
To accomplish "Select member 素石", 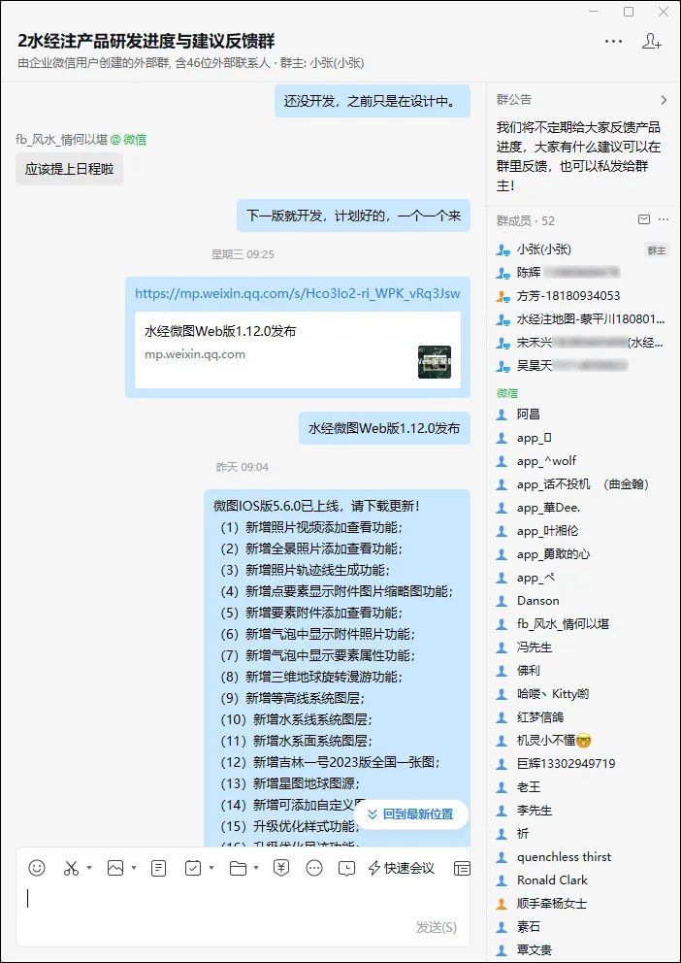I will click(583, 927).
